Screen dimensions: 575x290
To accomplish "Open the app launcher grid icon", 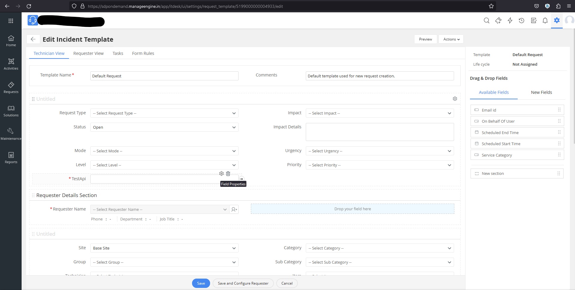I will (11, 21).
